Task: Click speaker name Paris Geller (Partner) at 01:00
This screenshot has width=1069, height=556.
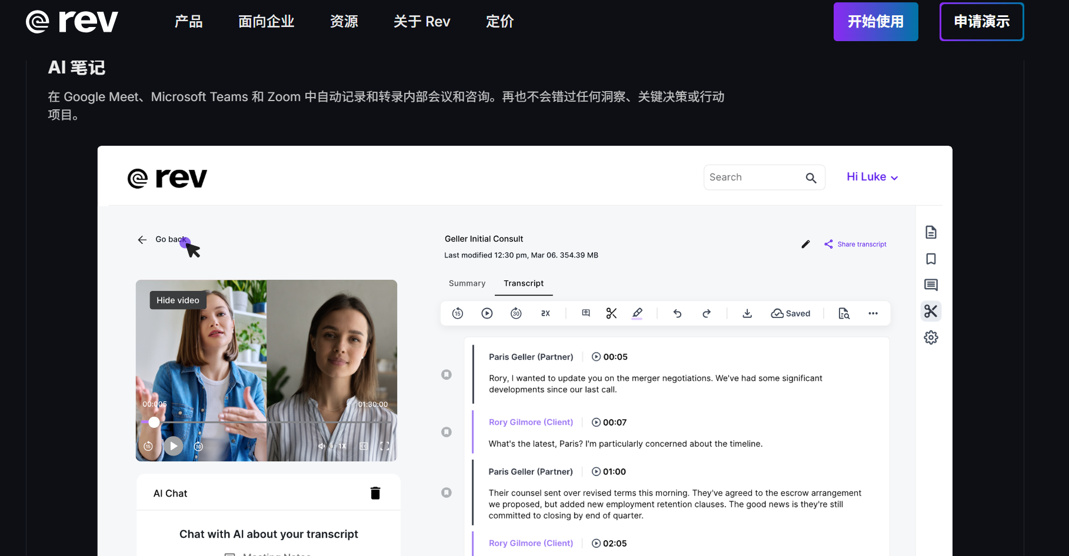Action: pos(531,471)
